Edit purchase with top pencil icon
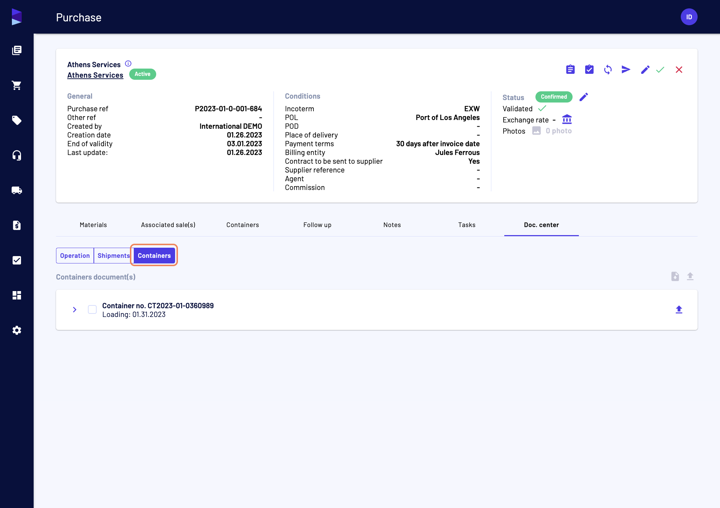 click(x=645, y=70)
